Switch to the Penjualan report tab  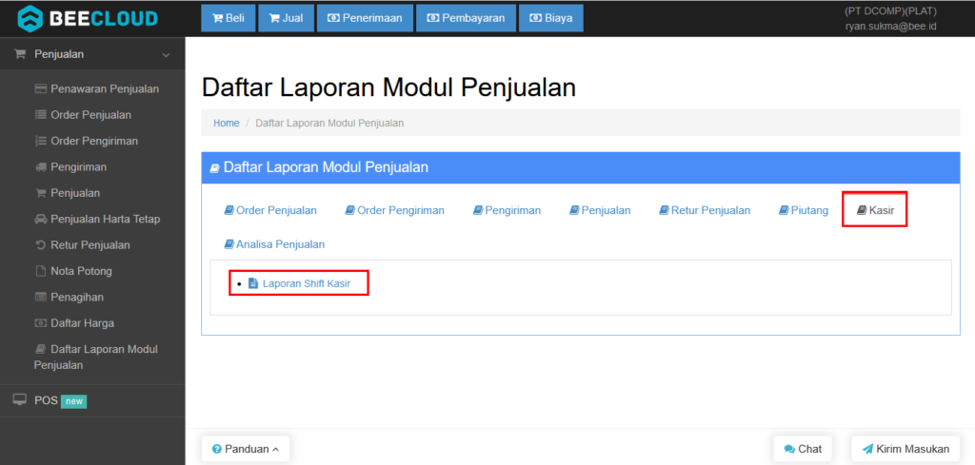(x=600, y=210)
